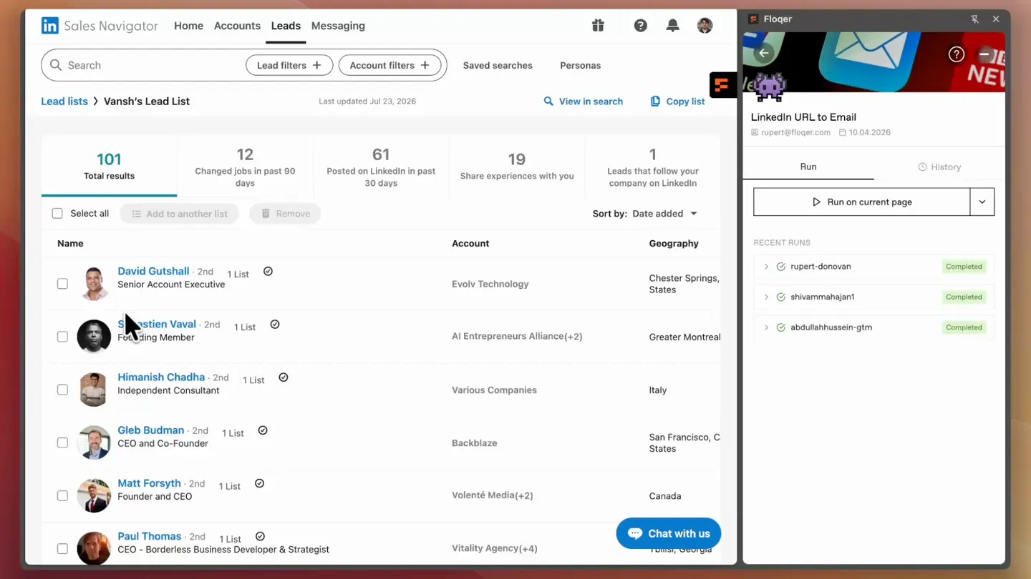Select the Changed jobs in past 90 days tab
1031x579 pixels.
[x=245, y=167]
